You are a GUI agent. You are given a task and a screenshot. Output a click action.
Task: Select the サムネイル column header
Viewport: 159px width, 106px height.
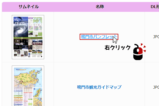[x=29, y=7]
